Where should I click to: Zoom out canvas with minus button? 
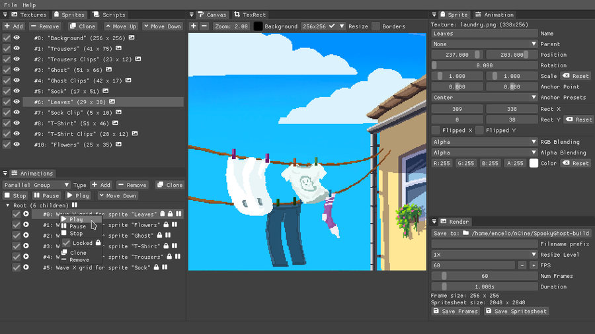point(204,26)
